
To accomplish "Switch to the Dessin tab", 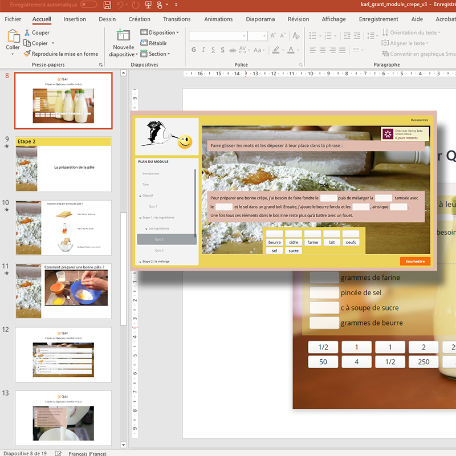I will [107, 19].
